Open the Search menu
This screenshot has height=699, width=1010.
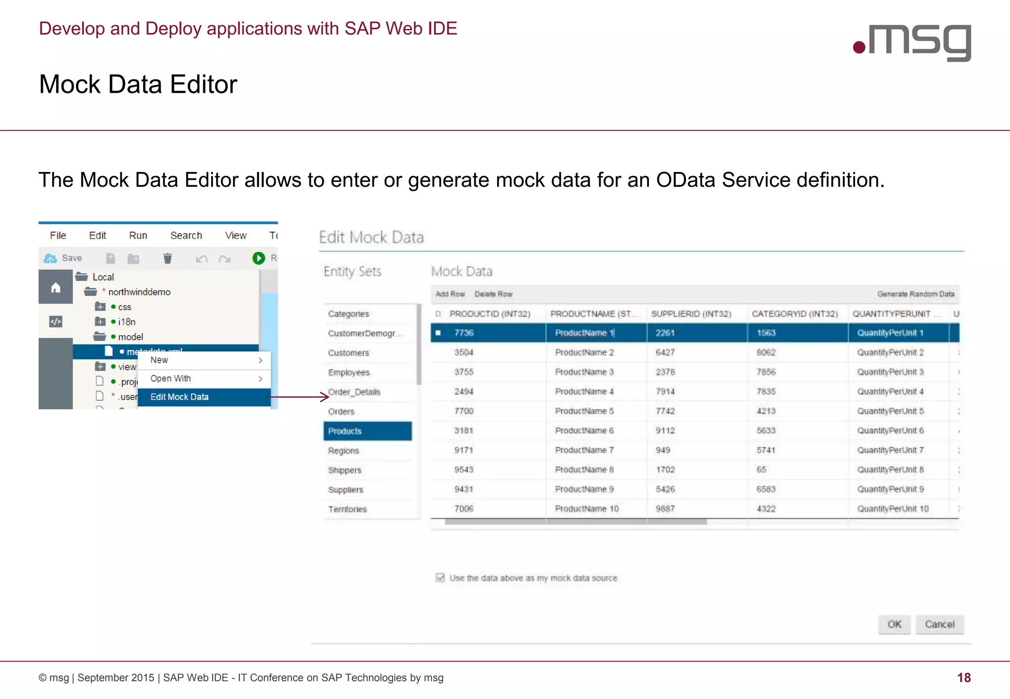coord(186,236)
